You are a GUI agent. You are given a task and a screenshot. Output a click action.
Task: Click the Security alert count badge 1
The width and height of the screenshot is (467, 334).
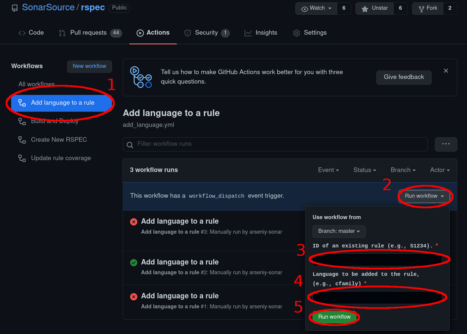pyautogui.click(x=225, y=33)
